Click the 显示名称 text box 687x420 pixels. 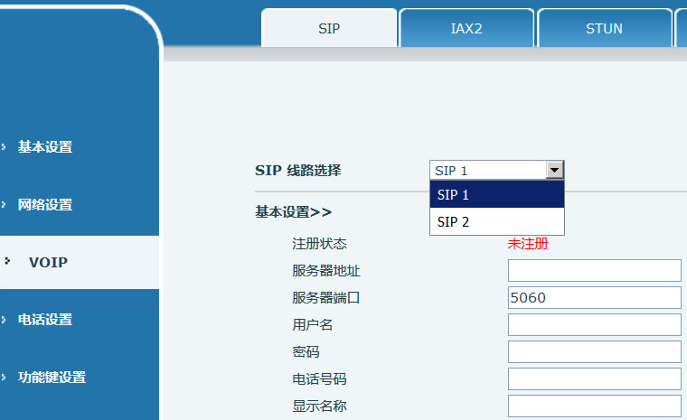click(x=594, y=406)
